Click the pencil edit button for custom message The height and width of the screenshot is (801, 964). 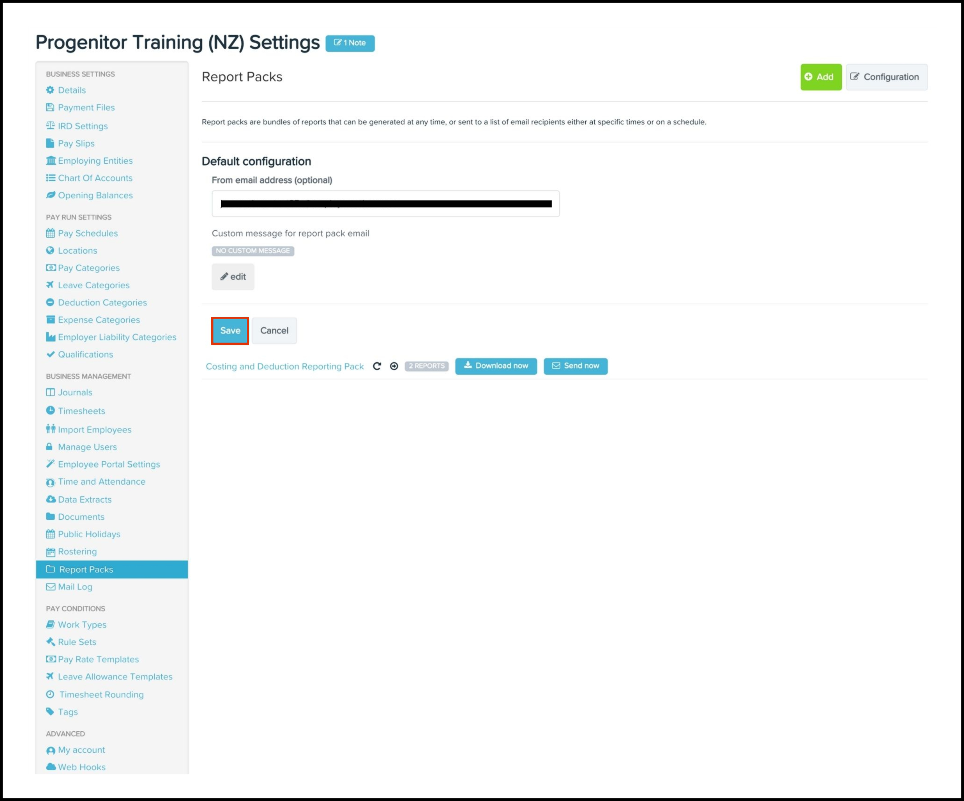click(233, 277)
